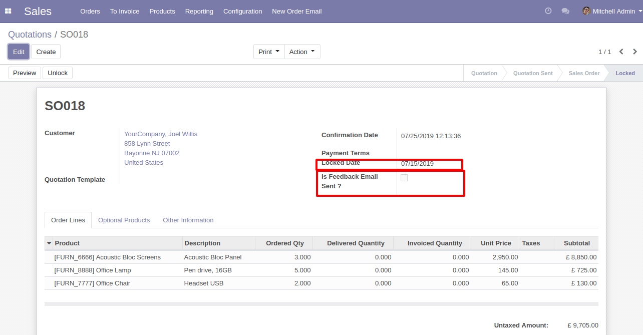
Task: Select the Sales Order status stage
Action: click(584, 73)
